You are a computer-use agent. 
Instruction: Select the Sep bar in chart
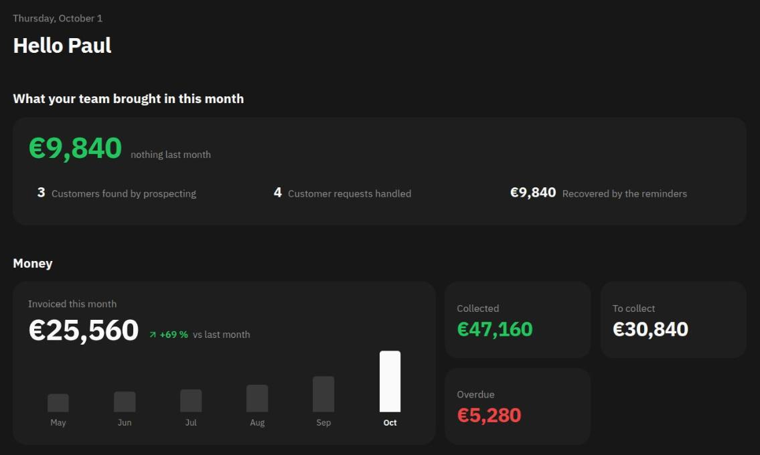click(323, 394)
